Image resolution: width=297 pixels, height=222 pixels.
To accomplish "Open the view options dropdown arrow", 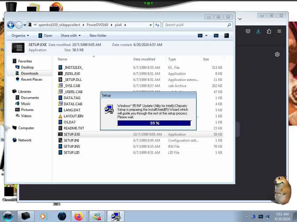I will (x=206, y=36).
